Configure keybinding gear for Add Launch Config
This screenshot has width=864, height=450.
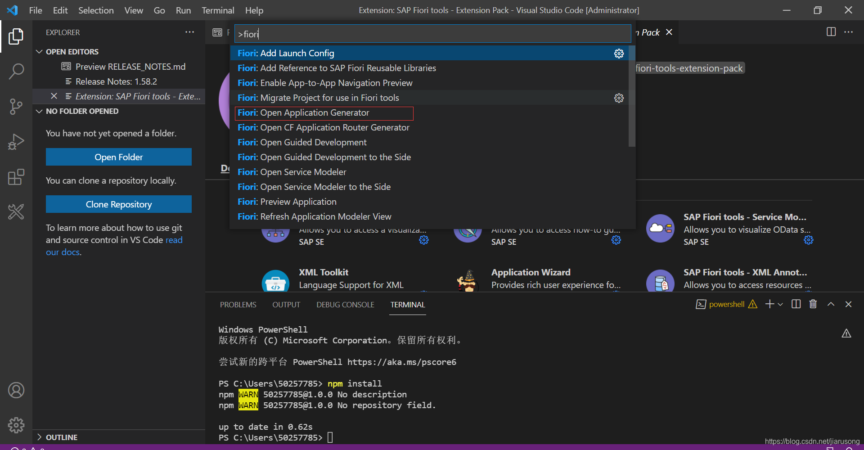tap(619, 54)
